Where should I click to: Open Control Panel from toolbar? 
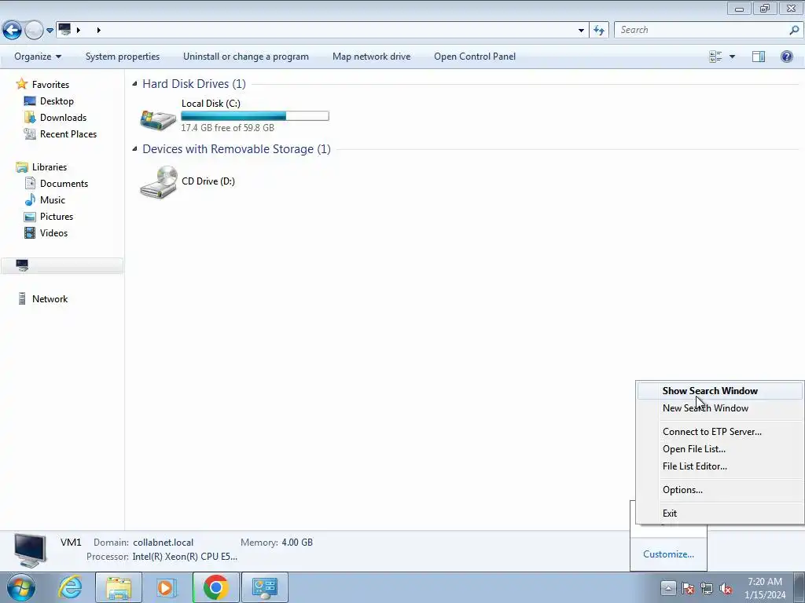474,57
